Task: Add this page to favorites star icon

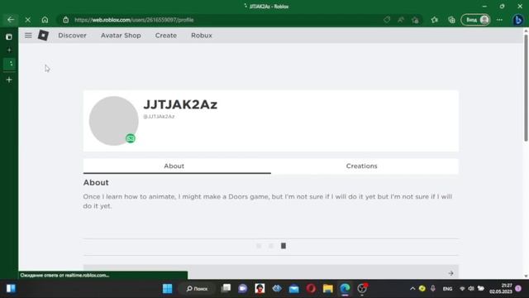Action: pos(415,20)
